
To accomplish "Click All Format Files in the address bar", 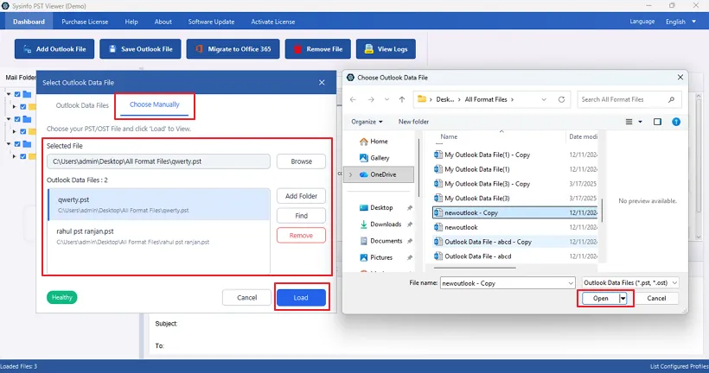I will [486, 99].
